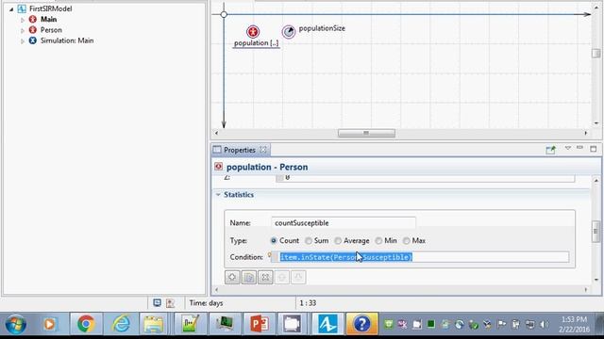Click the action center flag tray icon
The height and width of the screenshot is (339, 604).
tap(501, 324)
